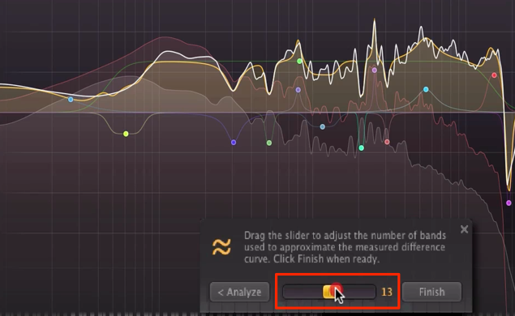The height and width of the screenshot is (316, 515).
Task: Click the '< Analyze' back button
Action: (239, 292)
